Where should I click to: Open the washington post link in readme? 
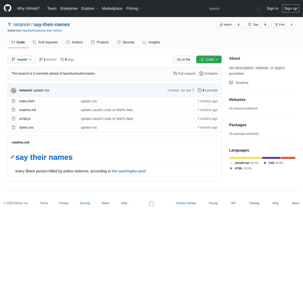pos(129,171)
